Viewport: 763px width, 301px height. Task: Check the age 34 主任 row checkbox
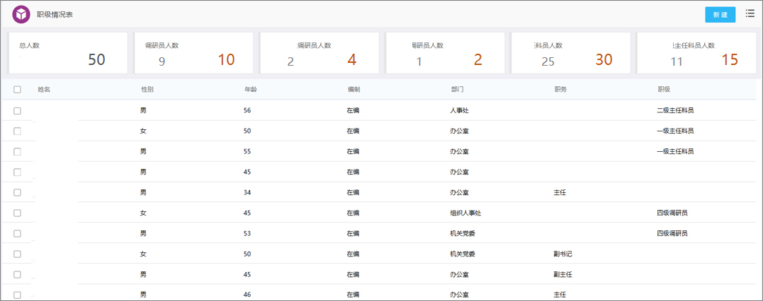click(x=17, y=192)
